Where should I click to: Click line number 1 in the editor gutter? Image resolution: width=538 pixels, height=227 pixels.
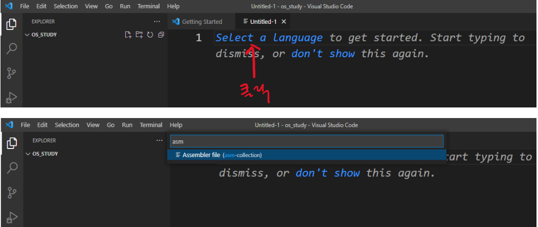[x=199, y=37]
